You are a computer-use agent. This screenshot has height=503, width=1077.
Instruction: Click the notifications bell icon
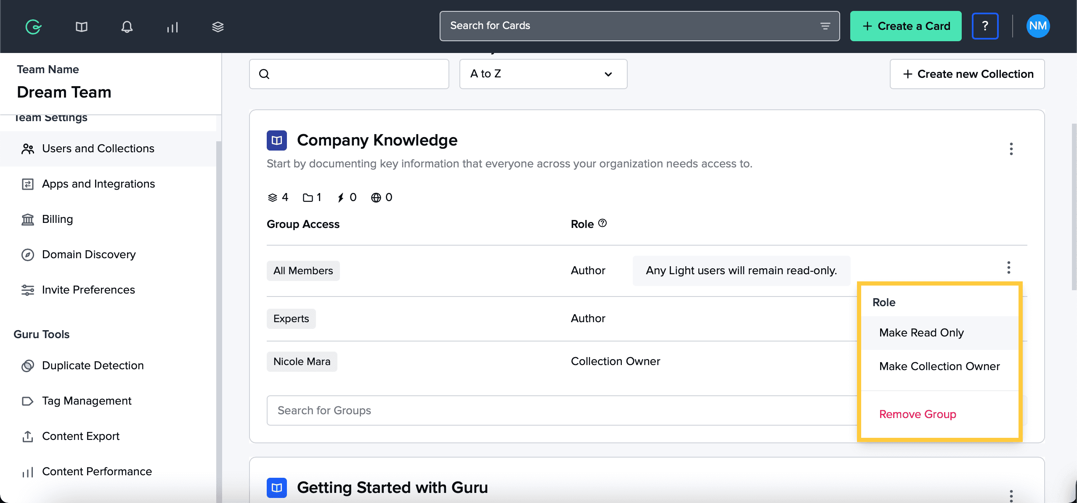(x=126, y=27)
